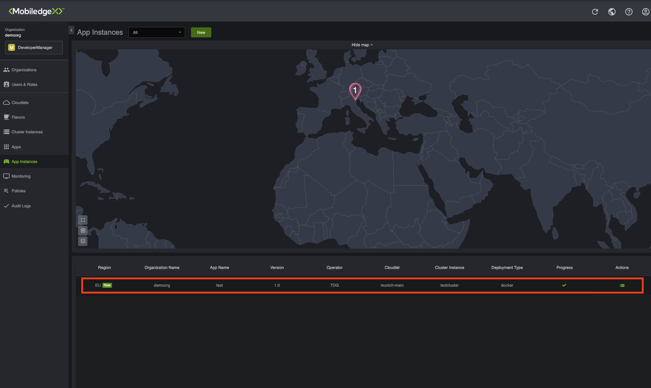
Task: Open the globe region selector icon
Action: pos(612,12)
